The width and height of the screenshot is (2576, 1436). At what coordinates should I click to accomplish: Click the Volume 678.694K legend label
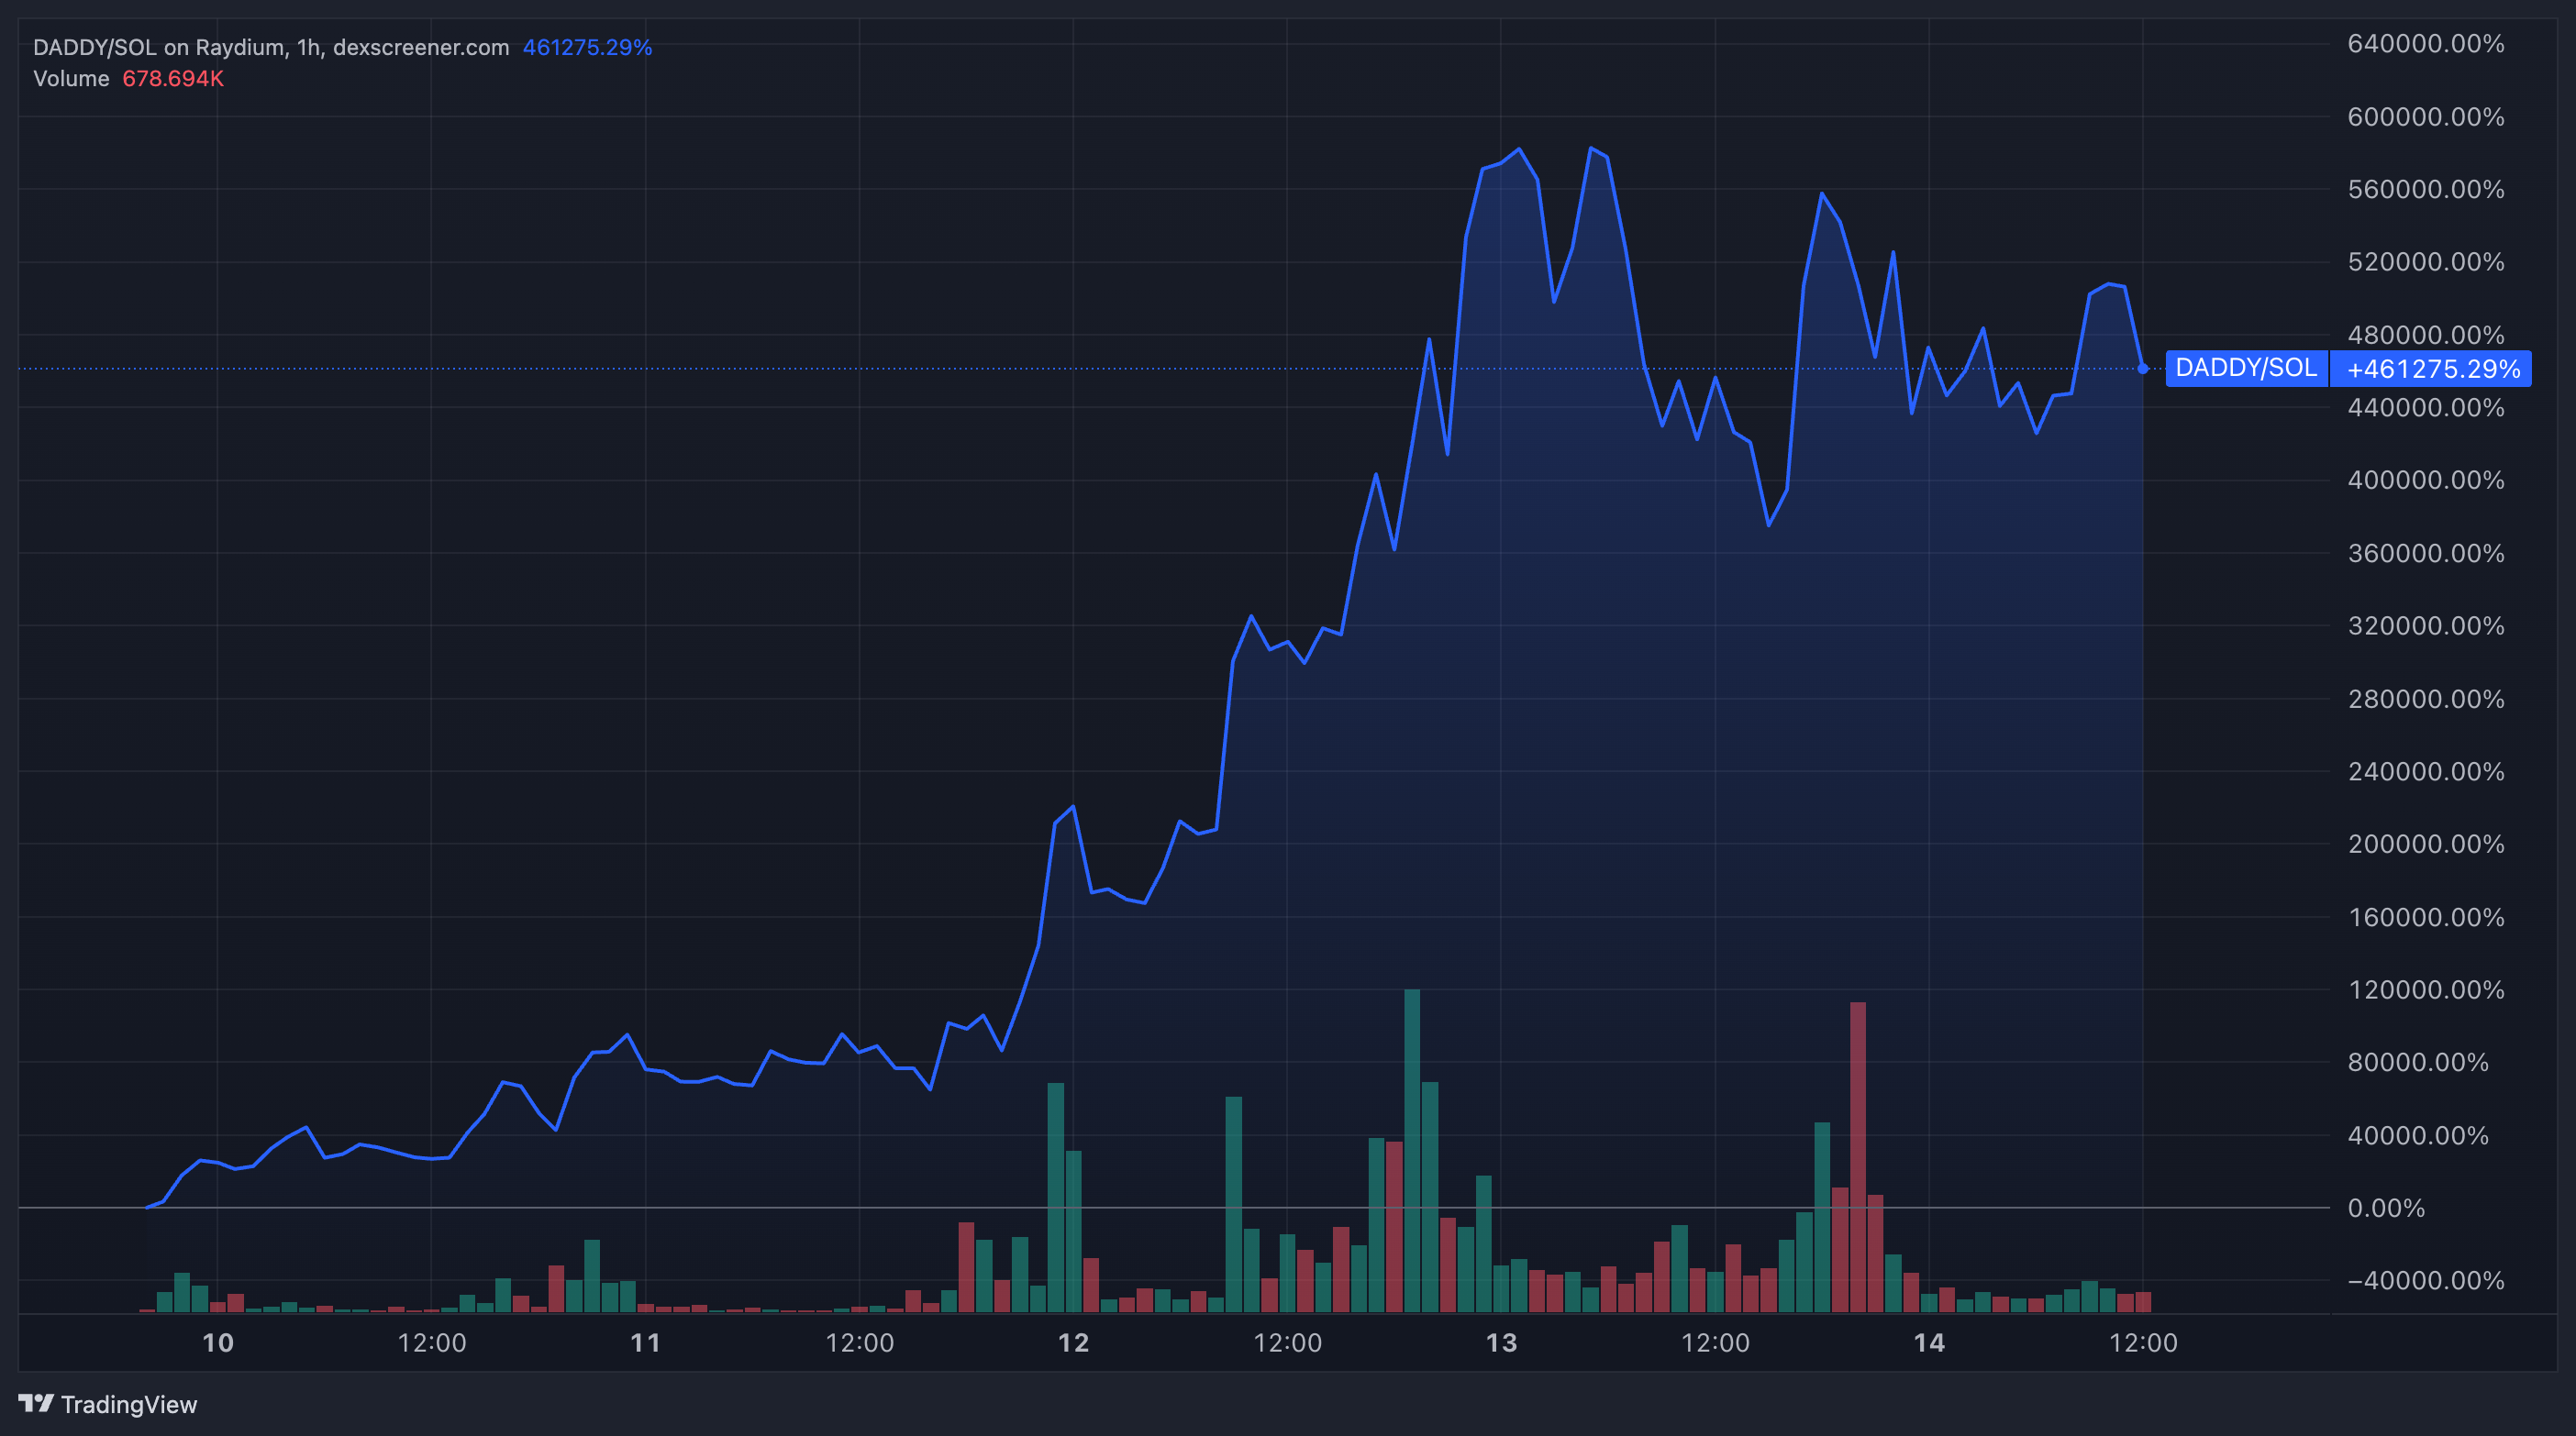tap(128, 78)
